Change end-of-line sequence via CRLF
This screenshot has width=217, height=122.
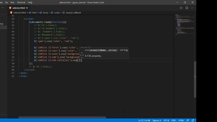(x=174, y=121)
